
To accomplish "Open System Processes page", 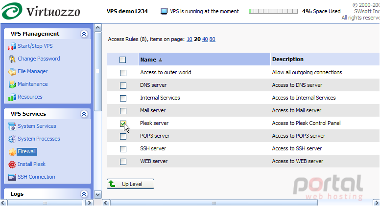I will (x=39, y=139).
